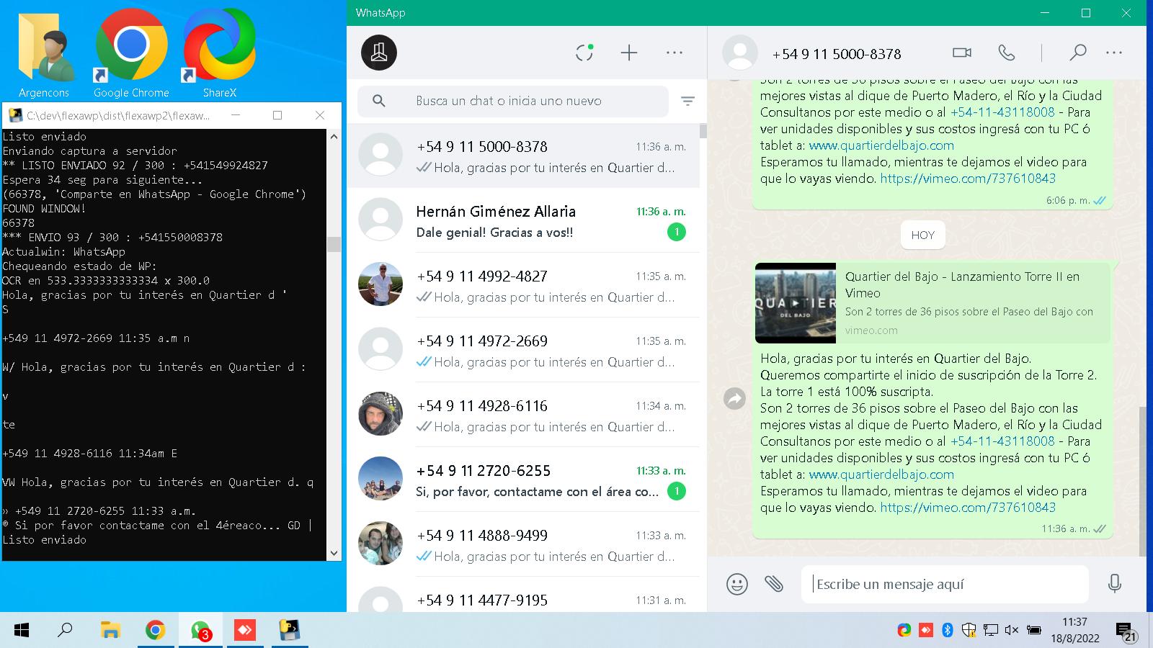This screenshot has width=1153, height=648.
Task: Open the WhatsApp profile avatar
Action: coord(379,53)
